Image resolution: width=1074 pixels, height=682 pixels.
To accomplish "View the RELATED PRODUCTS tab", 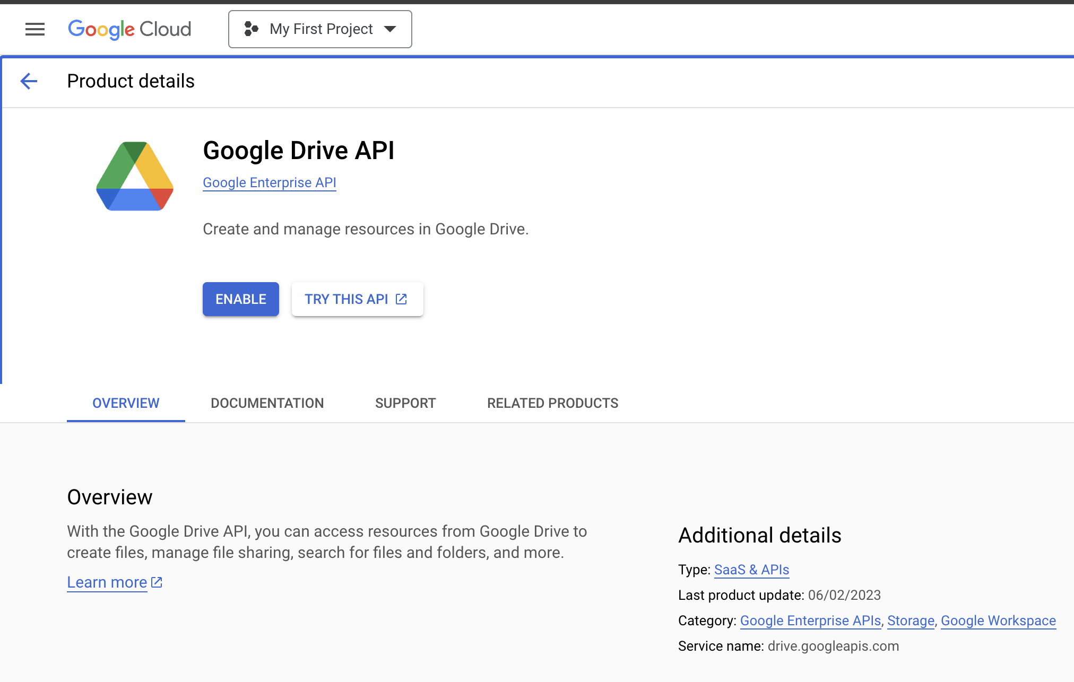I will [552, 403].
